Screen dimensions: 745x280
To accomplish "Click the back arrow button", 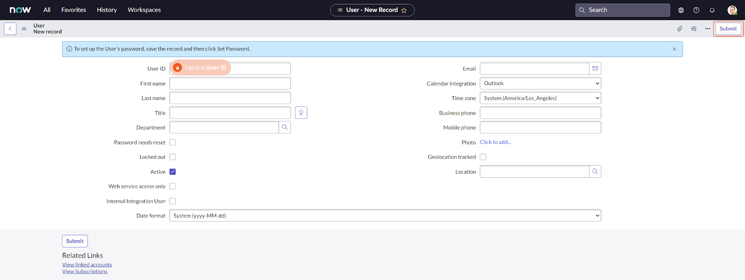I will [x=10, y=29].
